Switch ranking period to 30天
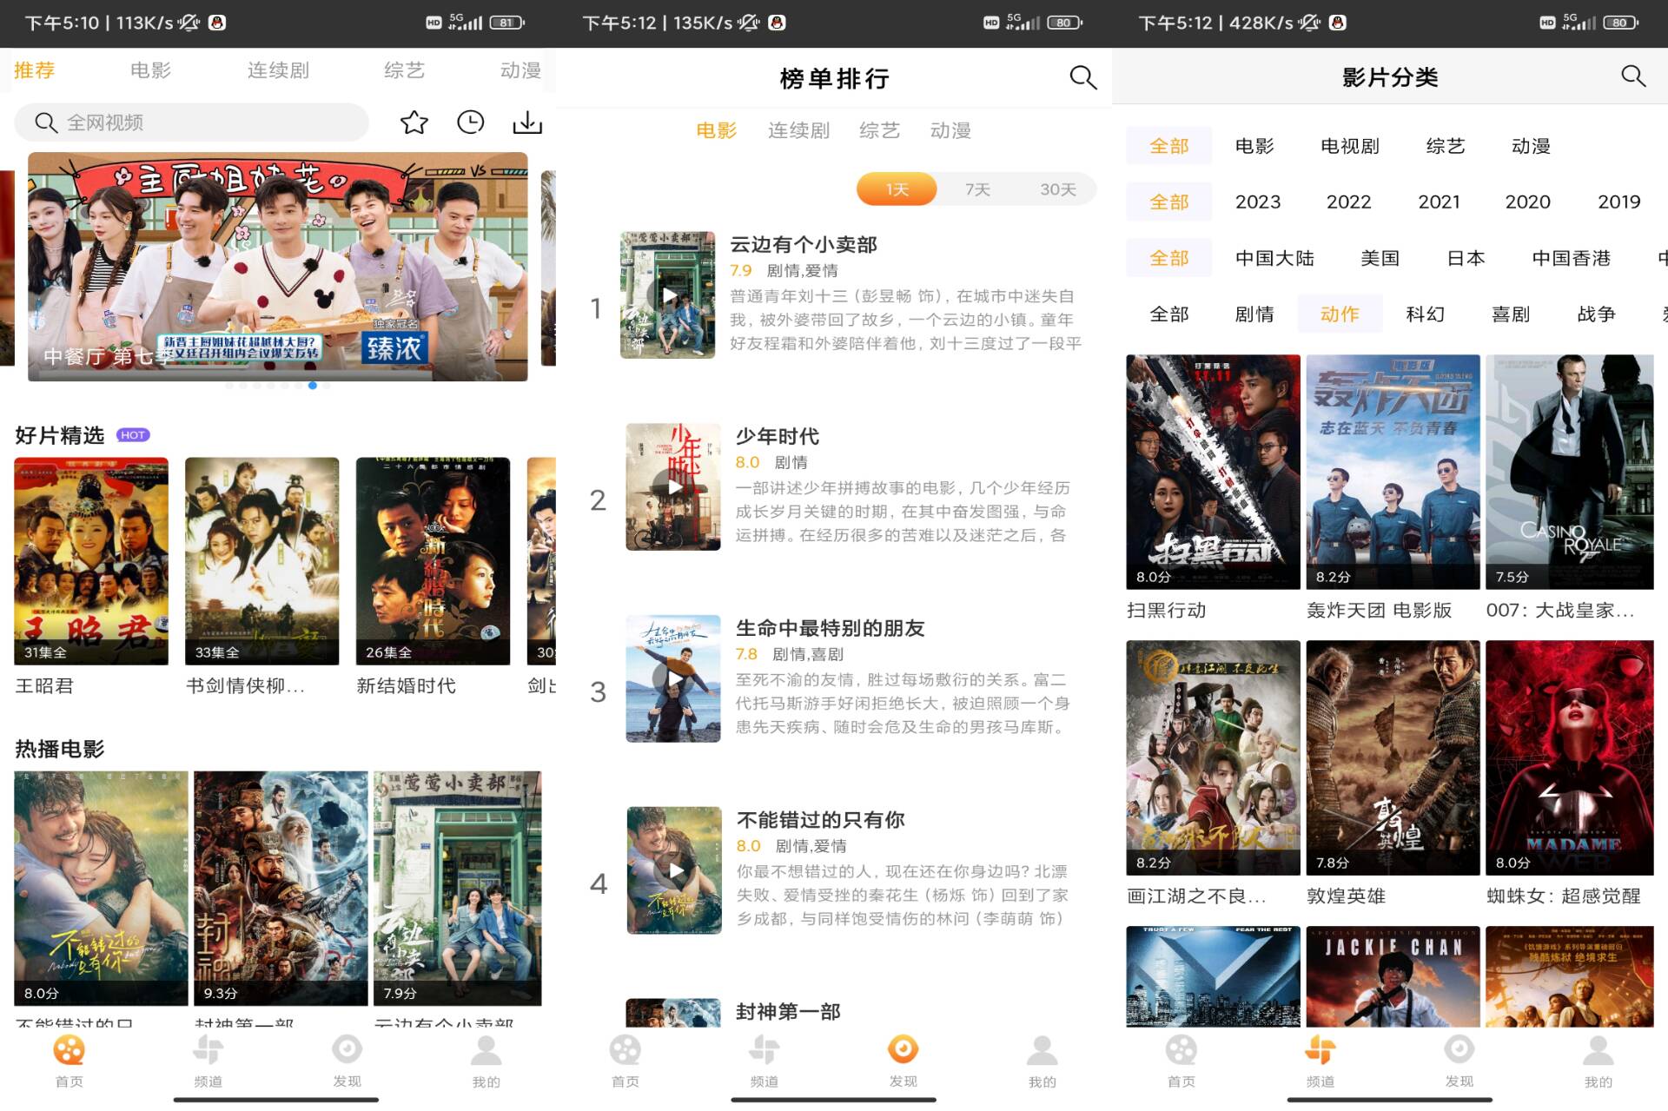1668x1111 pixels. pos(1057,189)
